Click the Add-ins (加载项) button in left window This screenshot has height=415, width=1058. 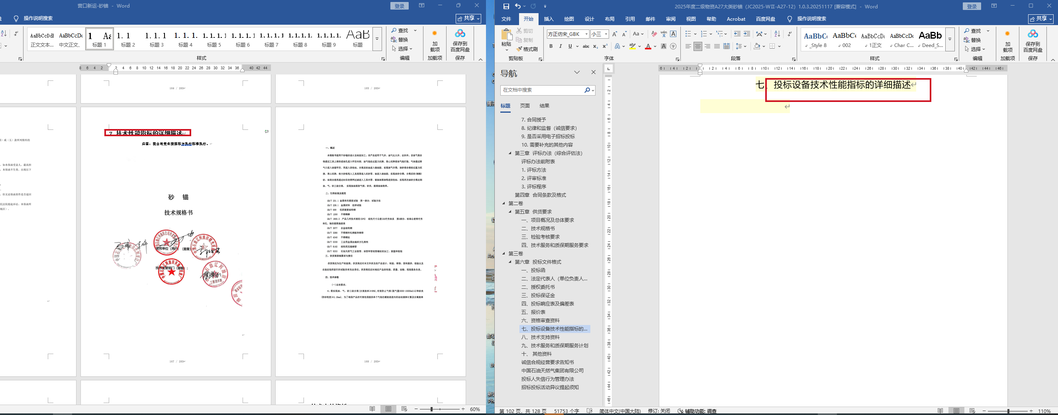(435, 41)
